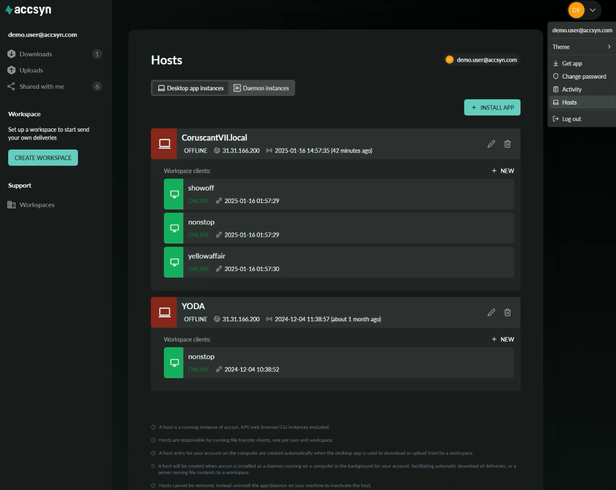Click the yellowaffair timestamp 2025-01-16 01:57:30

pyautogui.click(x=252, y=269)
